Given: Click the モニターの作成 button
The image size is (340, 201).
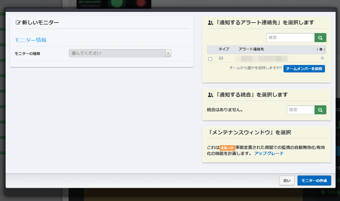Looking at the screenshot, I should point(314,181).
